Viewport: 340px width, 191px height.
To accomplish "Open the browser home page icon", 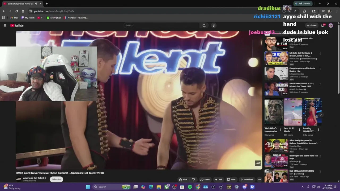I will pyautogui.click(x=23, y=11).
